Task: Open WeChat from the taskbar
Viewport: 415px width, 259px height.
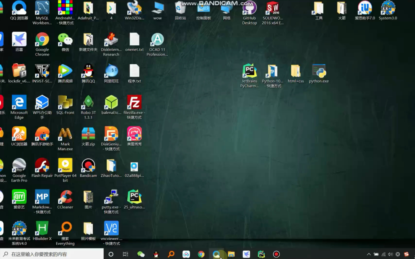Action: (141, 254)
